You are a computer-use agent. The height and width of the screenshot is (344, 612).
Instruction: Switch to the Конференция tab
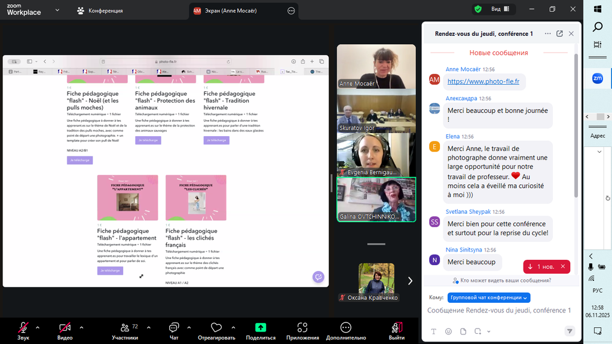100,11
